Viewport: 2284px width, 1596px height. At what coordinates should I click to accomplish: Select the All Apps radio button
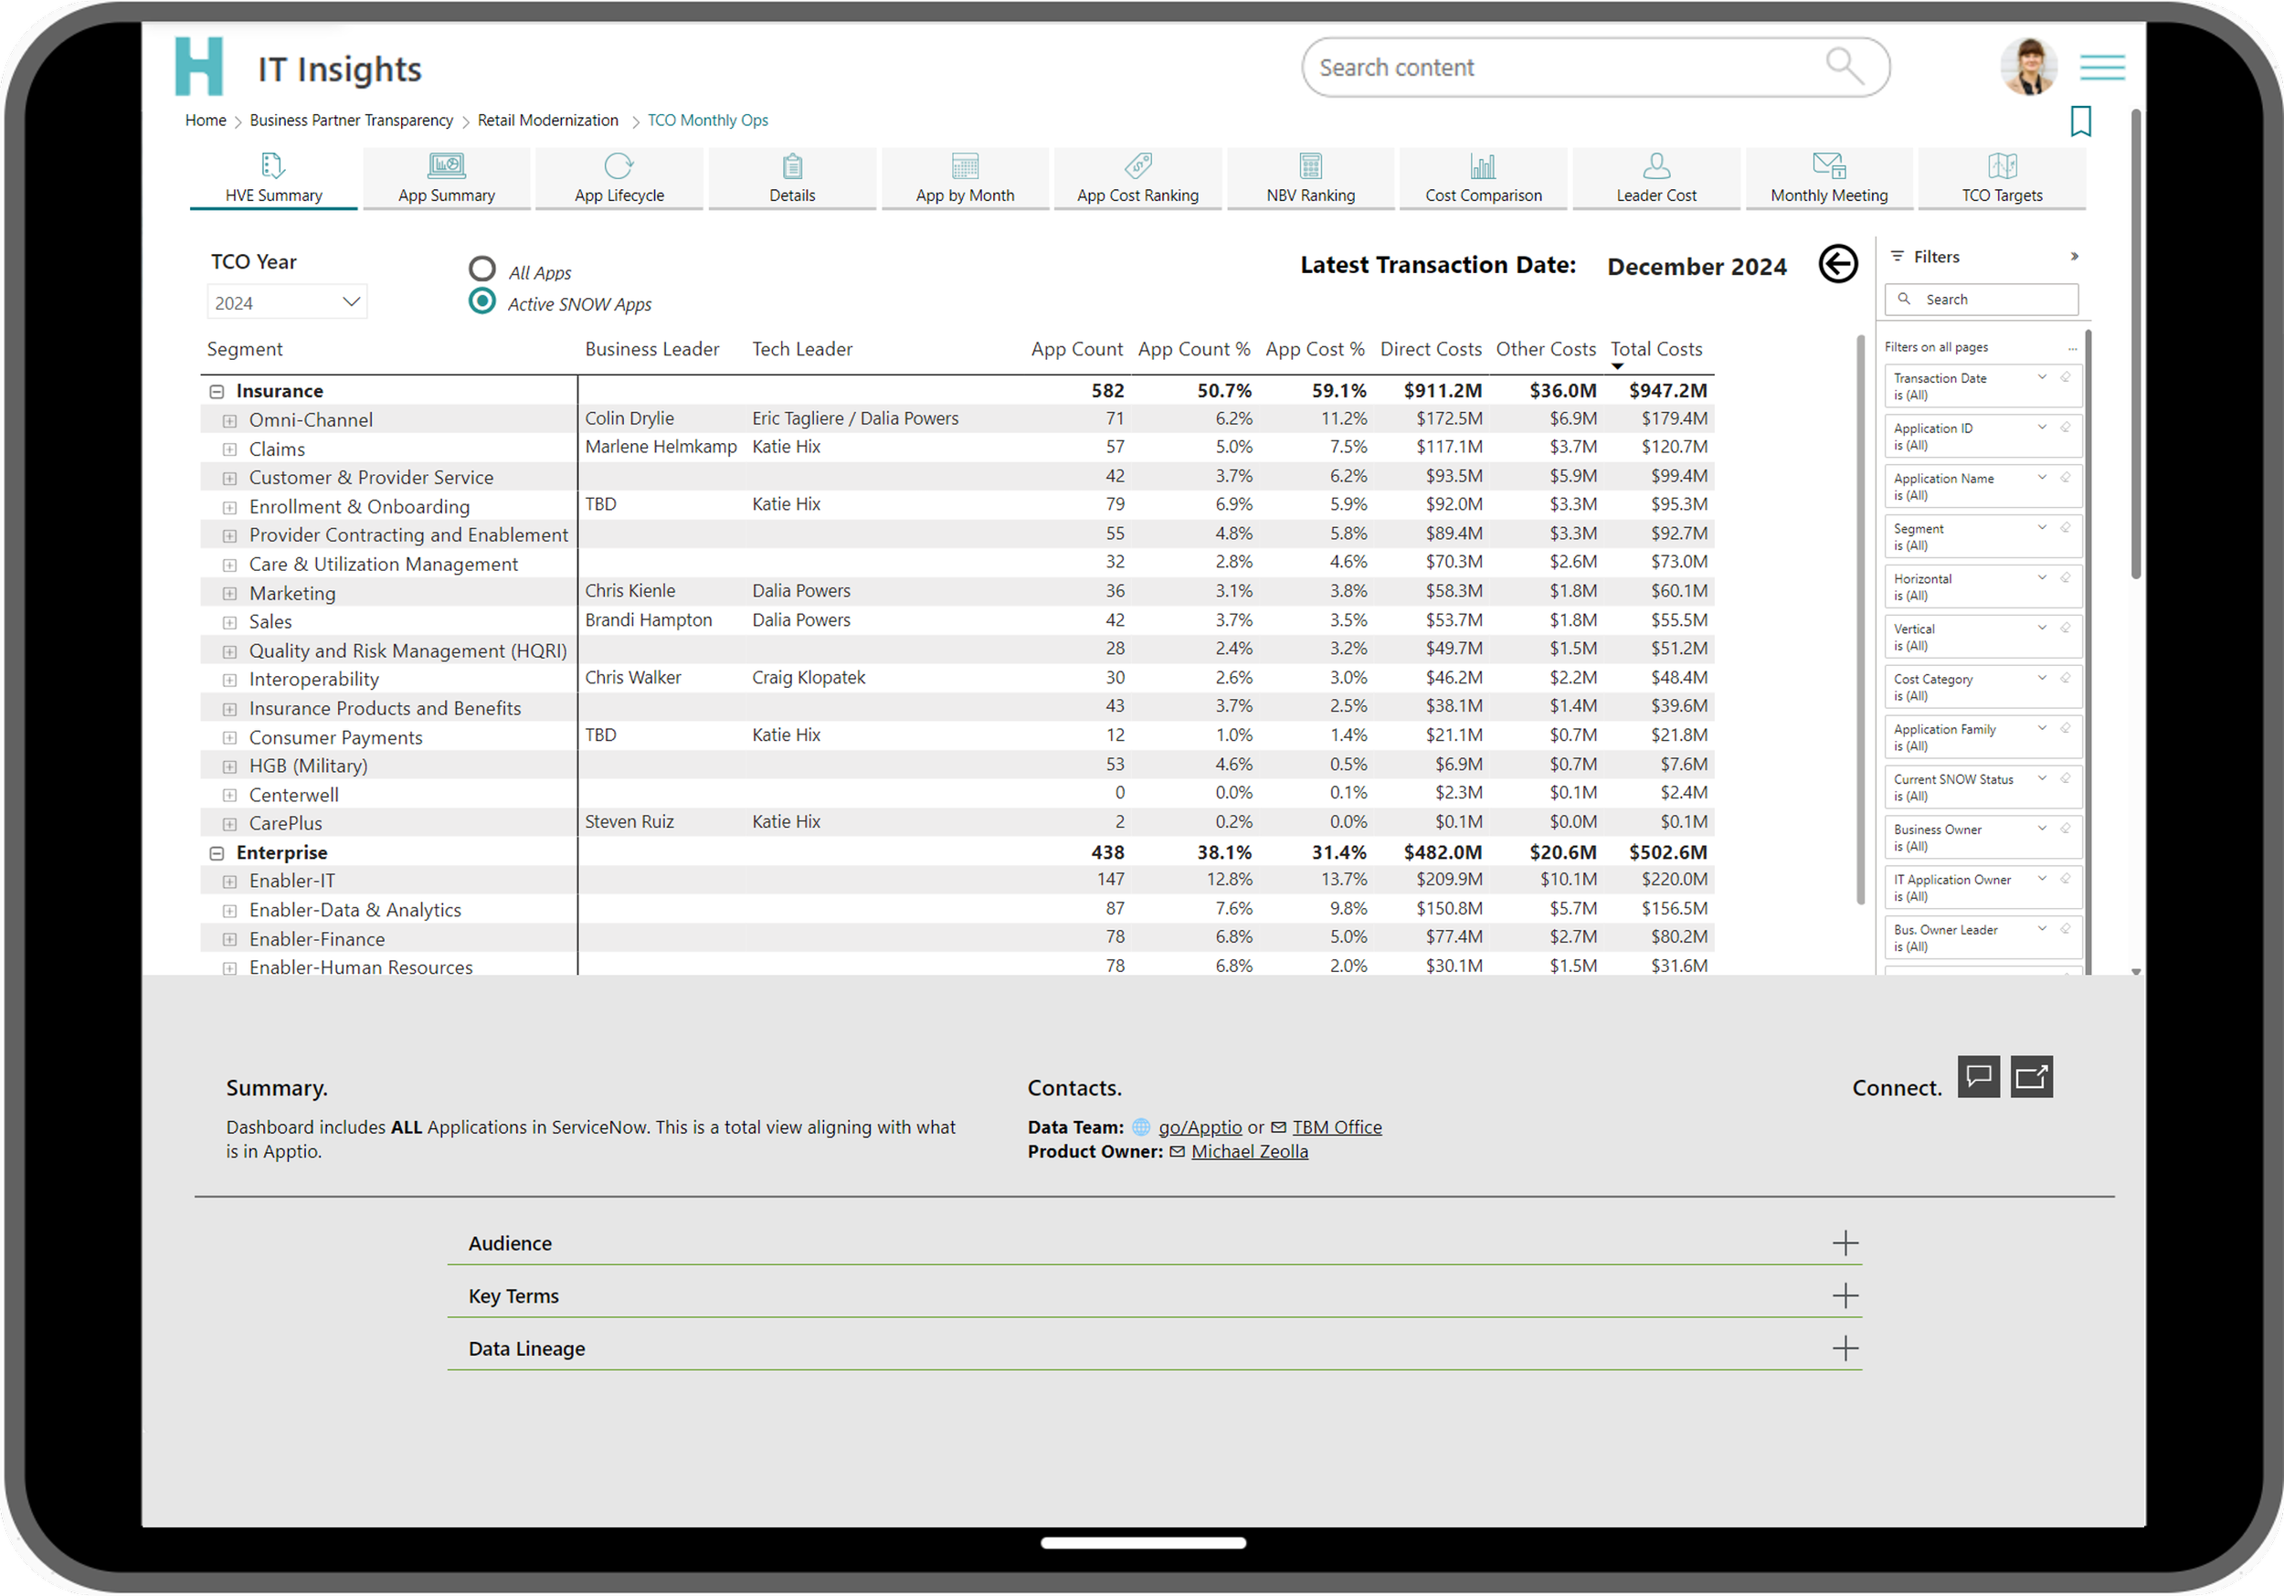click(481, 269)
